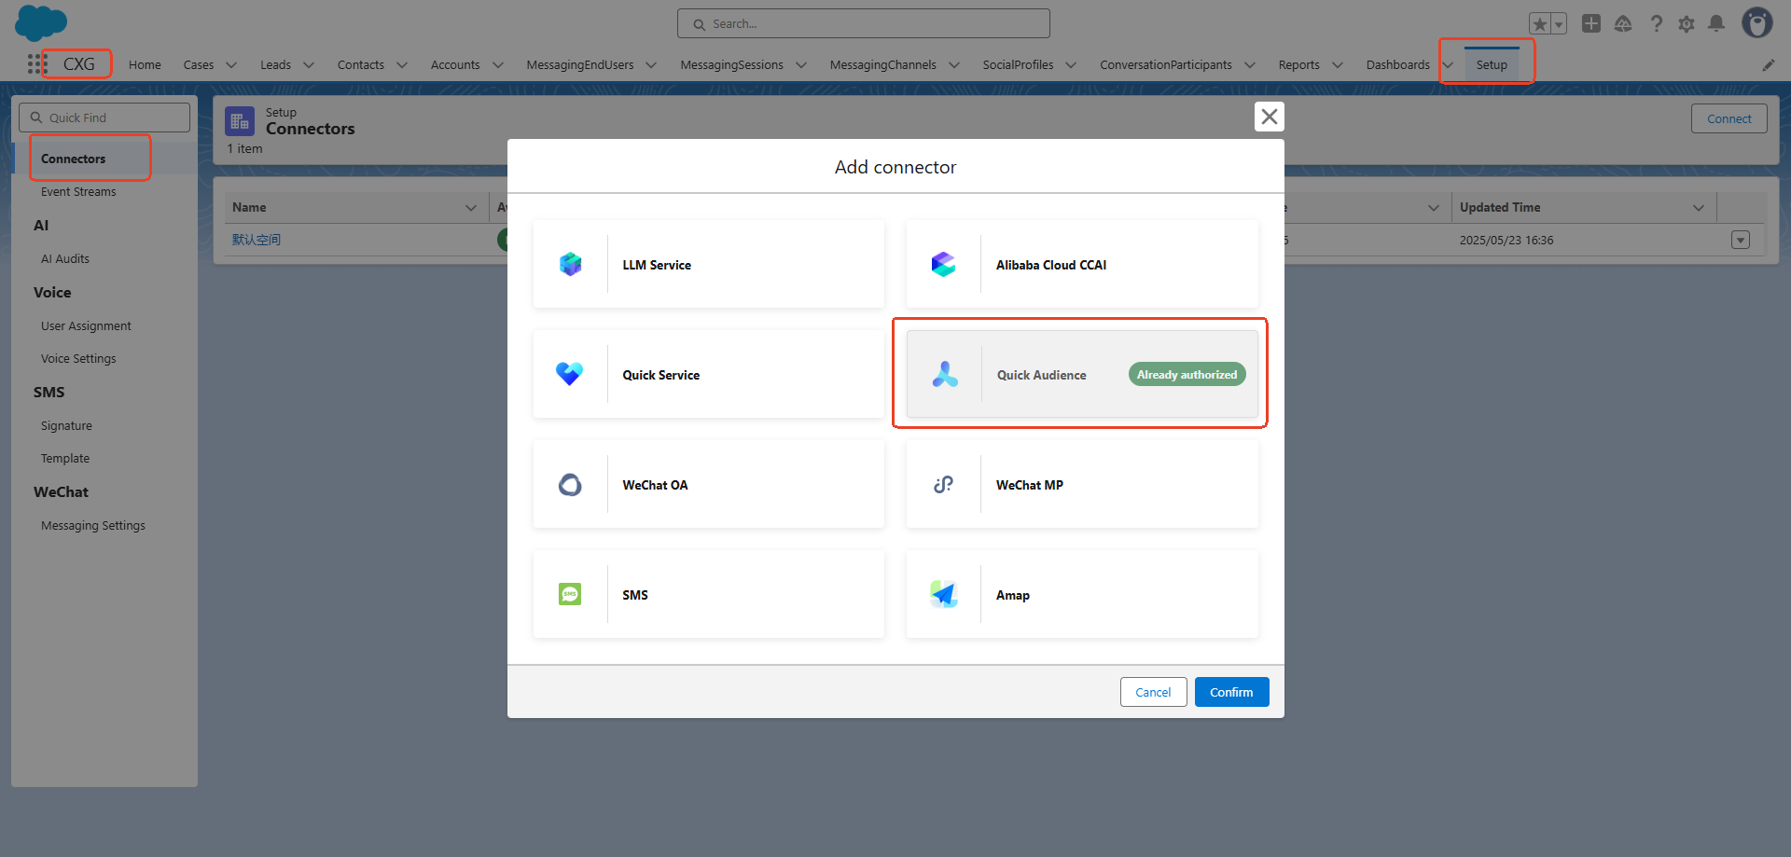Expand the Cases tab dropdown
Screen dimensions: 1791x857
tap(231, 64)
